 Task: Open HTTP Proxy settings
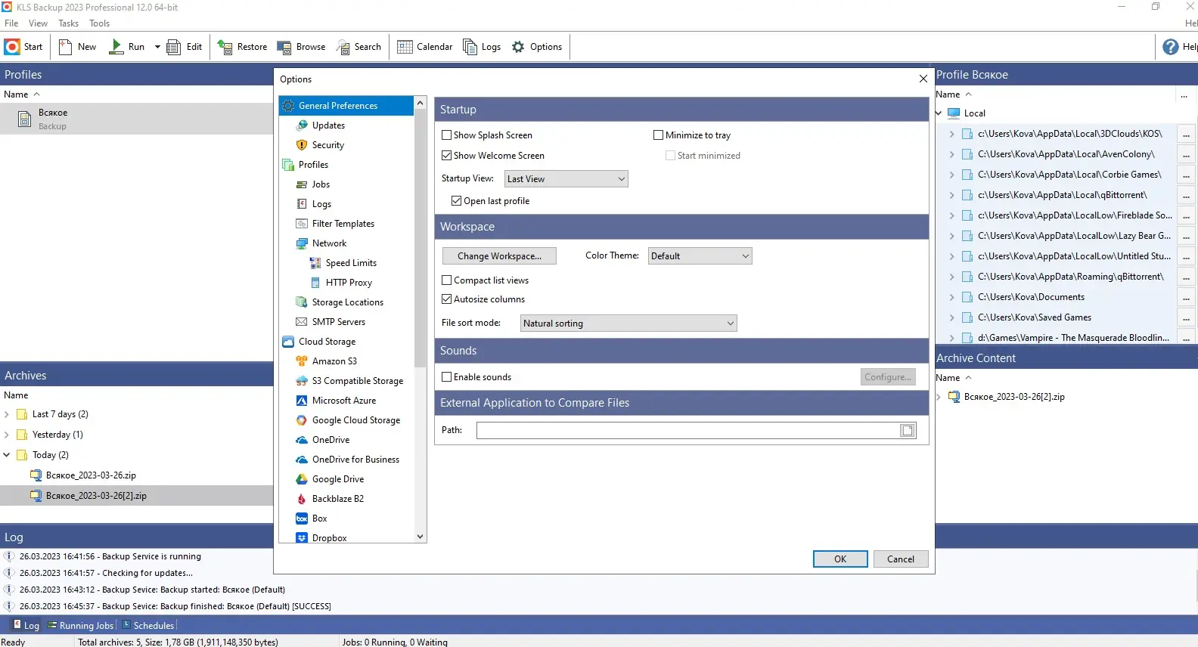point(349,283)
